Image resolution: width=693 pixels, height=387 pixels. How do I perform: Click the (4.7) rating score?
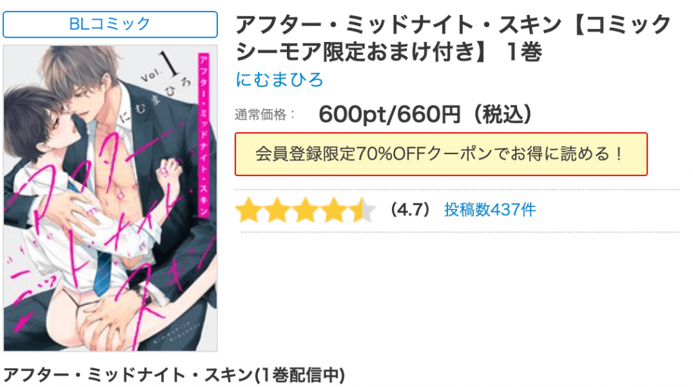click(x=410, y=210)
